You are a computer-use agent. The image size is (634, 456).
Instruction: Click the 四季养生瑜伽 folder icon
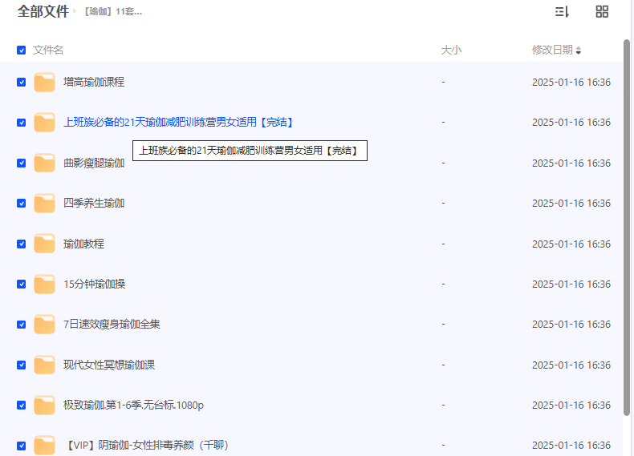coord(44,204)
